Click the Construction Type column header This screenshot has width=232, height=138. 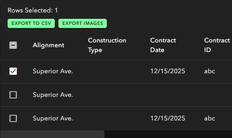pyautogui.click(x=107, y=45)
